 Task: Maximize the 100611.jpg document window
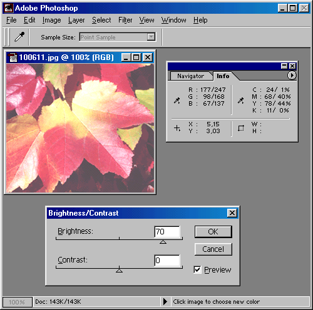(136, 57)
